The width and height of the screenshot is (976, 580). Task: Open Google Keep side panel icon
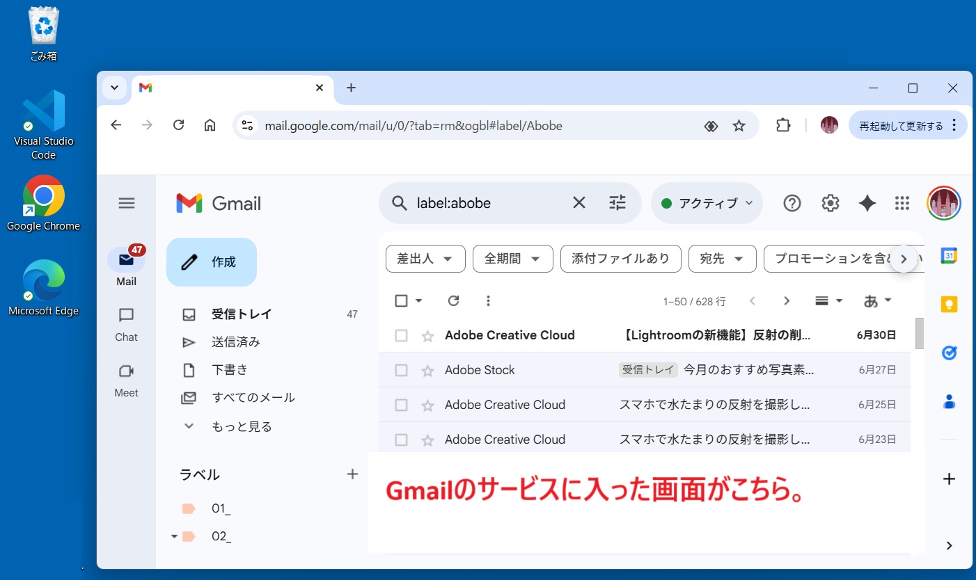pos(949,304)
